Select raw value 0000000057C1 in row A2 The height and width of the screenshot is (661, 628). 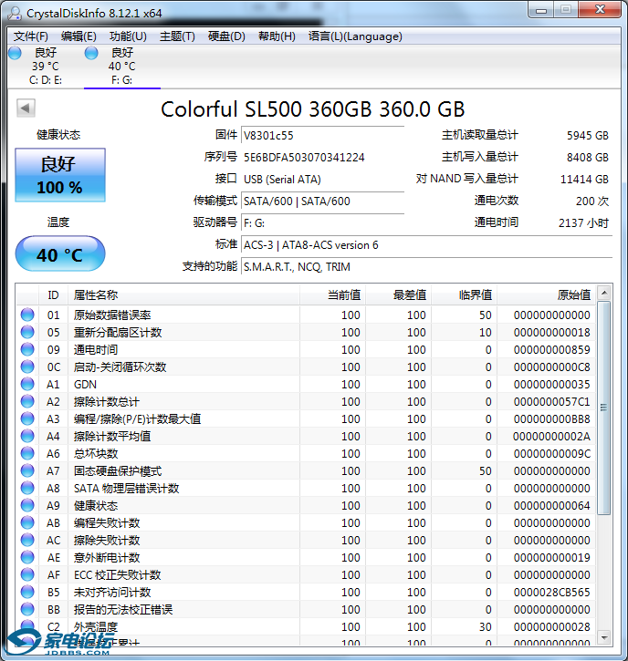551,402
